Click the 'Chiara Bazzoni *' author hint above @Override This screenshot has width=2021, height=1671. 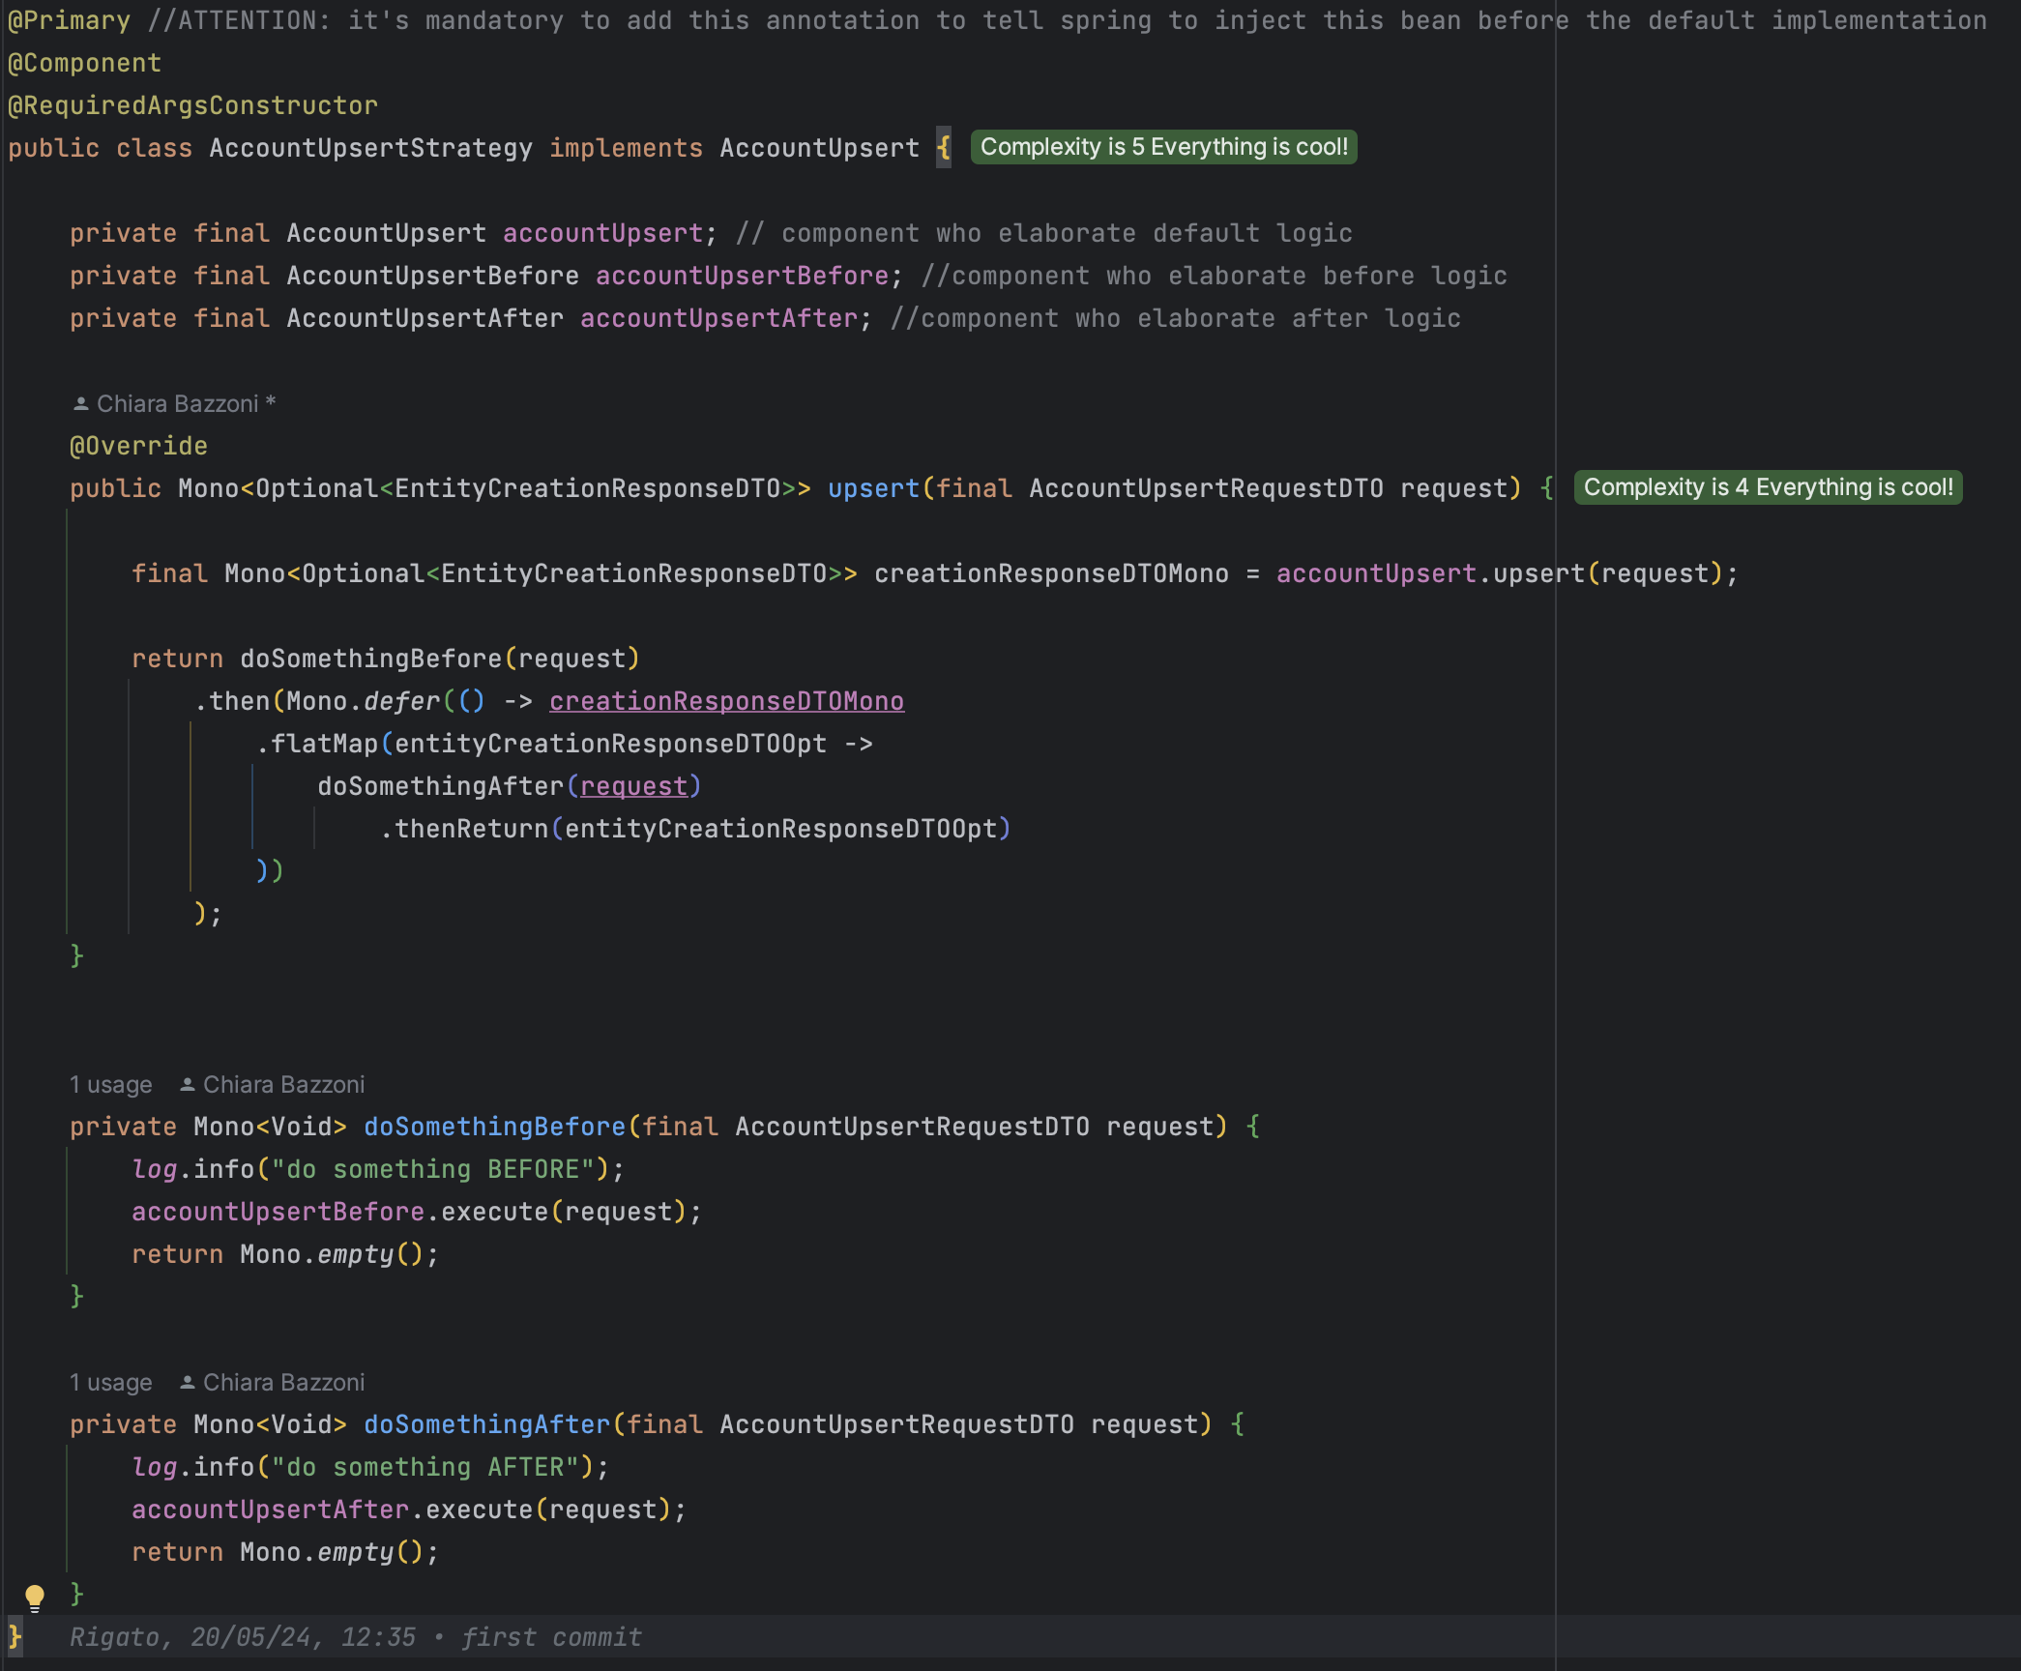tap(175, 403)
